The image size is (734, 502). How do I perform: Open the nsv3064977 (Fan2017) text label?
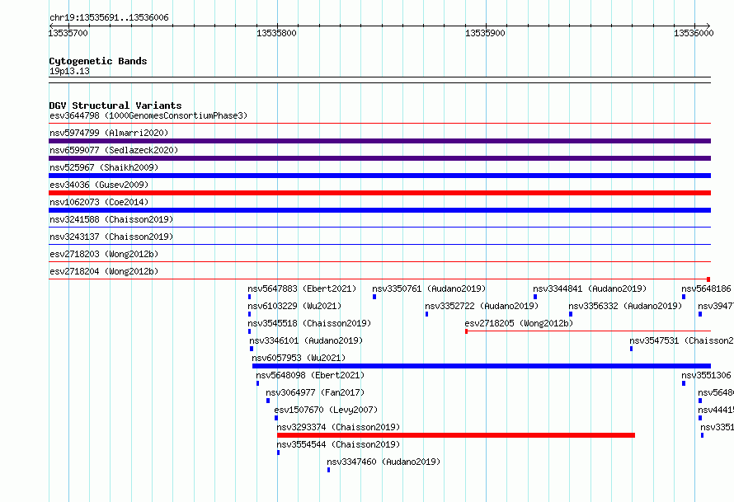pos(315,392)
